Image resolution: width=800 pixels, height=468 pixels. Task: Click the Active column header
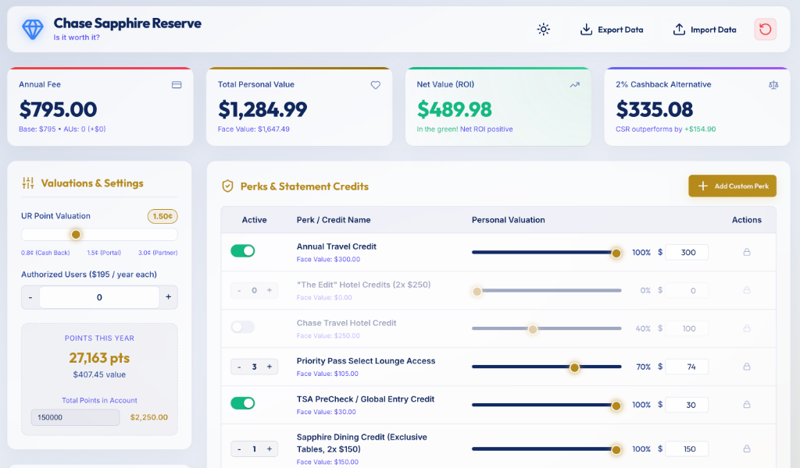point(254,220)
